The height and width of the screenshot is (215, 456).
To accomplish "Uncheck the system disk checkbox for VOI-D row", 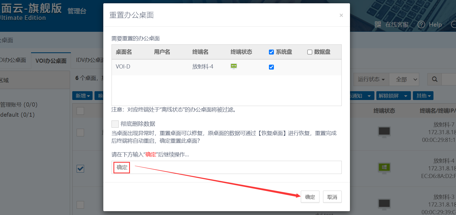I will 271,67.
